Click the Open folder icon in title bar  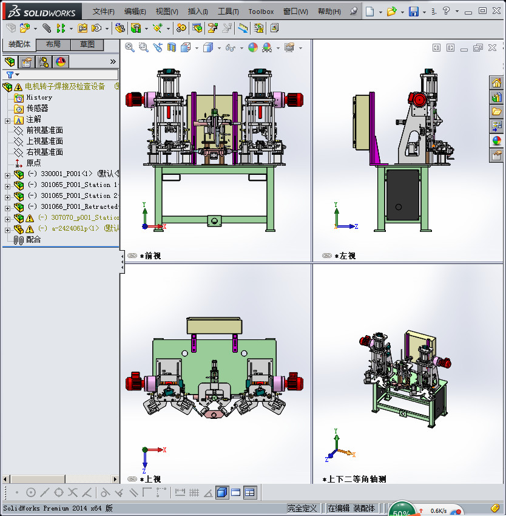(x=391, y=12)
